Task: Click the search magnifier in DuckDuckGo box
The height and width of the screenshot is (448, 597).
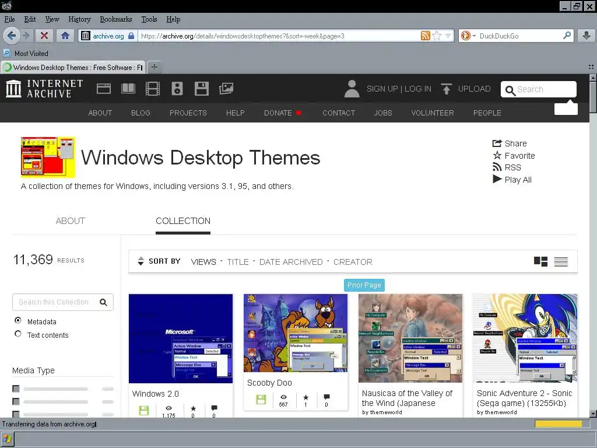Action: (567, 36)
